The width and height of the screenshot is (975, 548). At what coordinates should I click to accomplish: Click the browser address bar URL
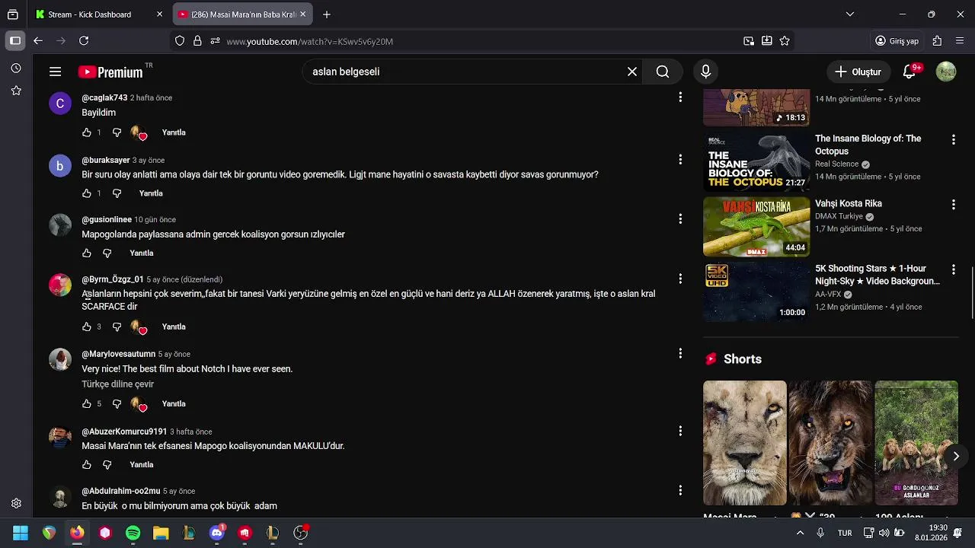tap(310, 41)
